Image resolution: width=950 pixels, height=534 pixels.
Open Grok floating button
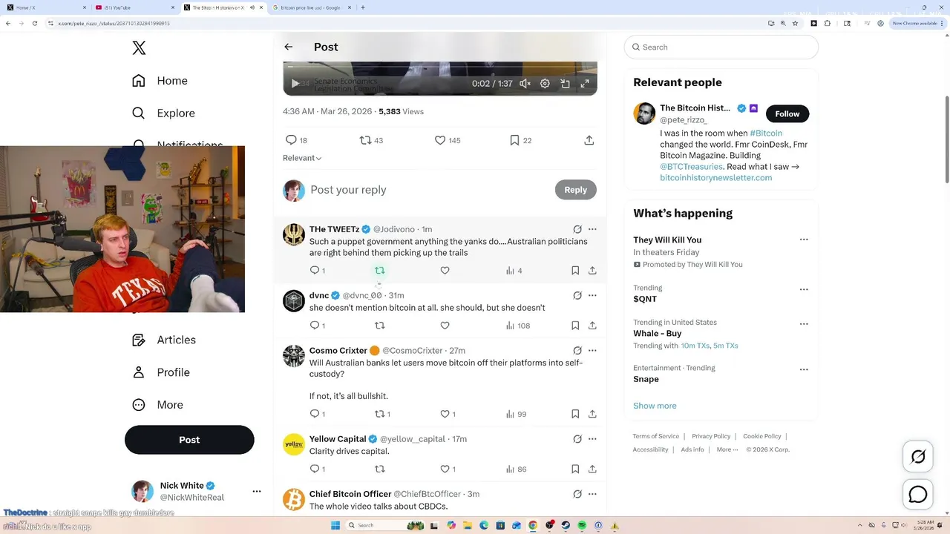click(x=918, y=457)
